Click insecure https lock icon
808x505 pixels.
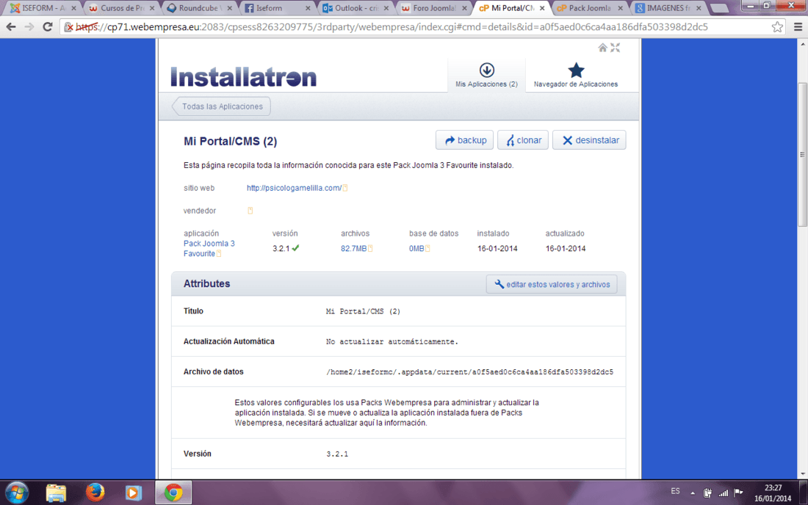(69, 26)
